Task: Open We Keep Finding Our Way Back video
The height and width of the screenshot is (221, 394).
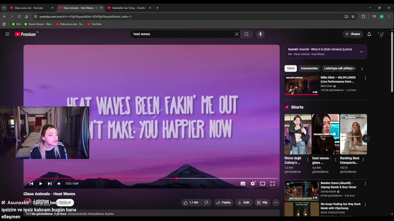Action: pyautogui.click(x=341, y=206)
